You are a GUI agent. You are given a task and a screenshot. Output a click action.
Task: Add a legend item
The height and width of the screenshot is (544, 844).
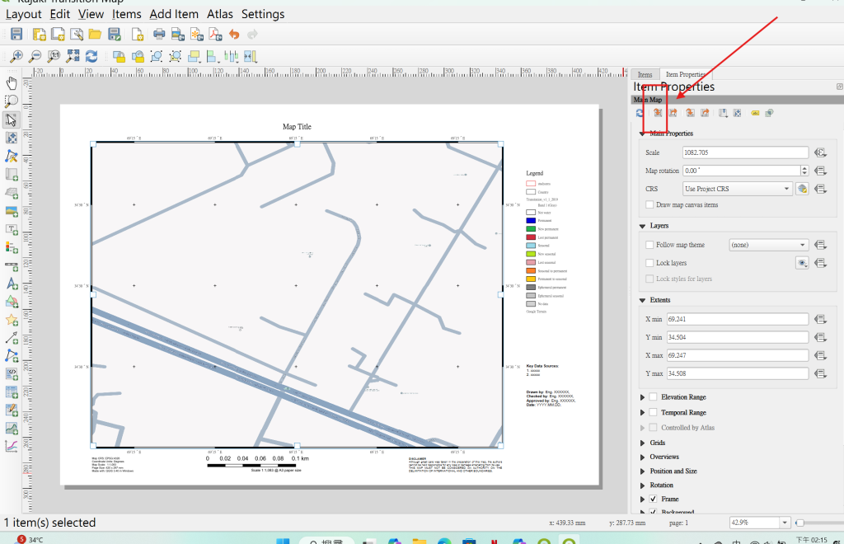(x=12, y=247)
